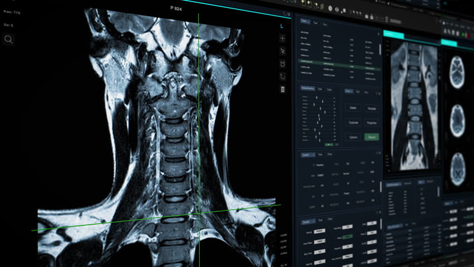This screenshot has height=267, width=474.
Task: Click the half-circle contrast icon in top toolbar
Action: pos(337,9)
